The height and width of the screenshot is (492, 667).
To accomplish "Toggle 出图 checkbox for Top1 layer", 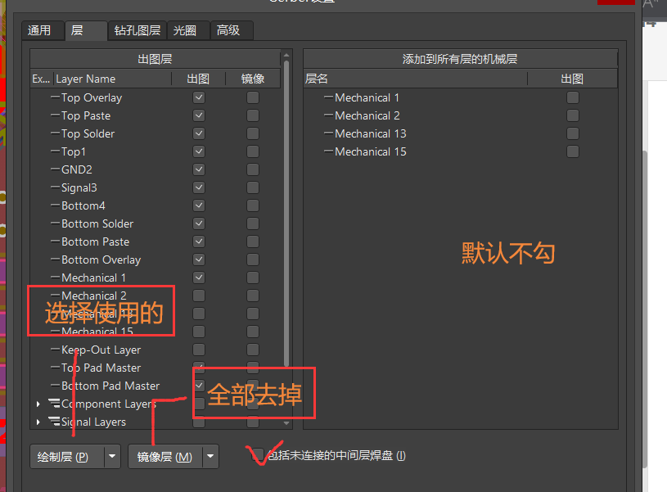I will 199,151.
